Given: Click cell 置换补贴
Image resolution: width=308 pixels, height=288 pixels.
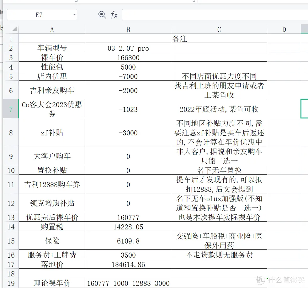Looking at the screenshot, I should click(52, 170).
